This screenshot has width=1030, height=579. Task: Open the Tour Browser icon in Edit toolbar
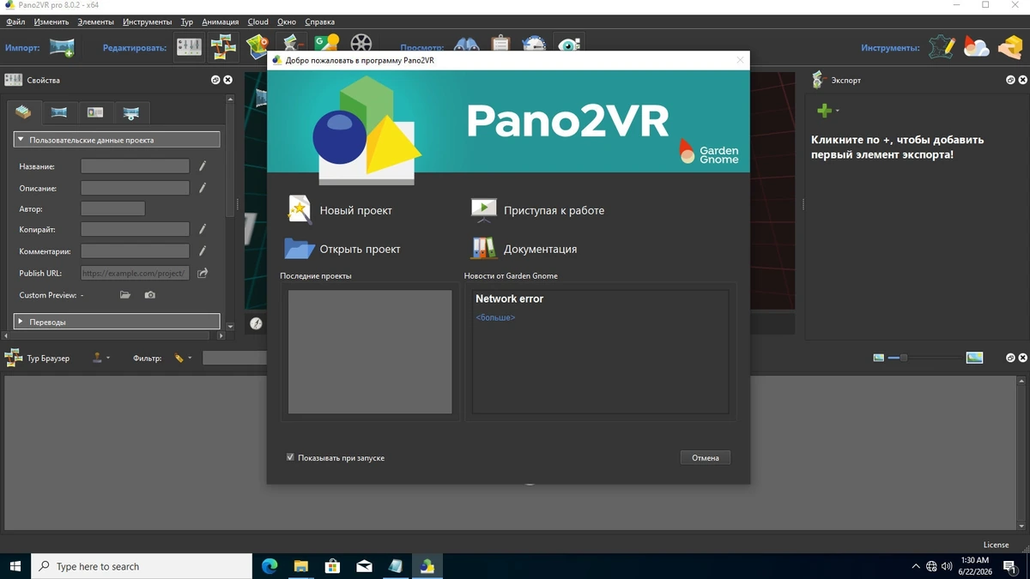(x=223, y=47)
